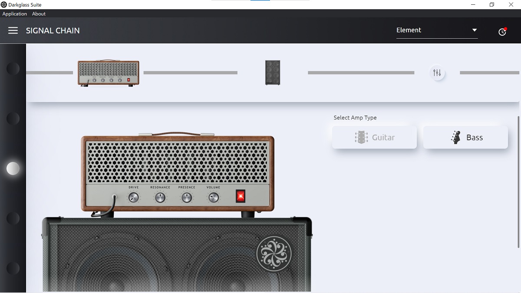Click the "PRESENCE" label on the amp panel

tap(187, 188)
